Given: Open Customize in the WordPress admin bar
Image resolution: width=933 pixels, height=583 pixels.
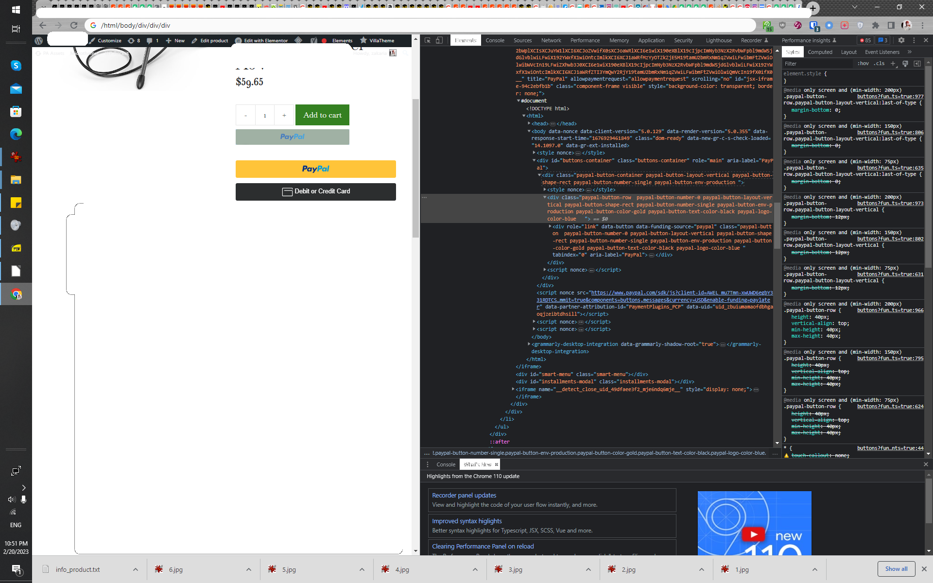Looking at the screenshot, I should click(x=105, y=40).
